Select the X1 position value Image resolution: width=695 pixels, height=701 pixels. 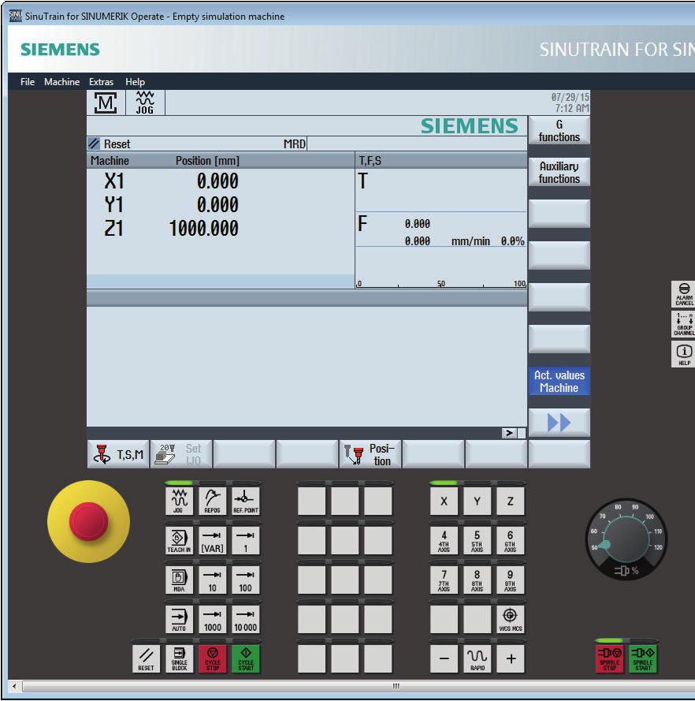tap(217, 181)
